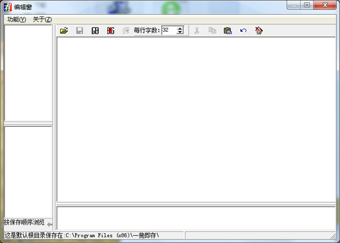Click the line reformat icon
The image size is (340, 243).
[x=126, y=31]
